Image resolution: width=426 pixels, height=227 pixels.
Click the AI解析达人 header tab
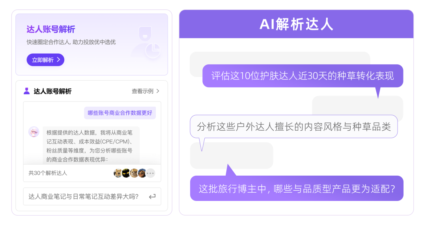click(x=296, y=24)
